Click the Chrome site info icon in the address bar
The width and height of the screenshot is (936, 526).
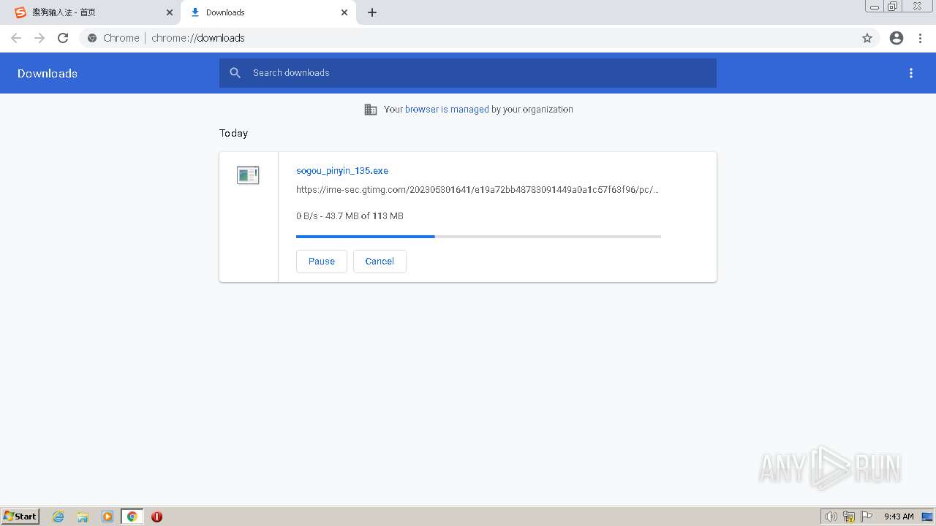coord(92,38)
